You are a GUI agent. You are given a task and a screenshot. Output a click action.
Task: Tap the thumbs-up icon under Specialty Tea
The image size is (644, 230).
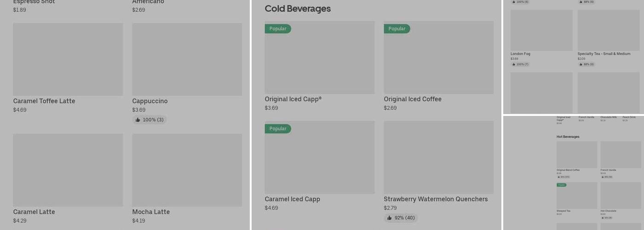pos(581,64)
